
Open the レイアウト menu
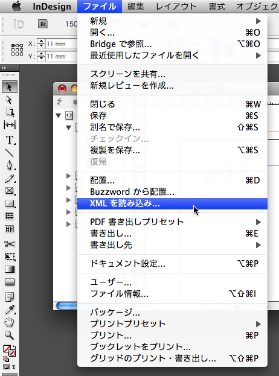[x=176, y=6]
